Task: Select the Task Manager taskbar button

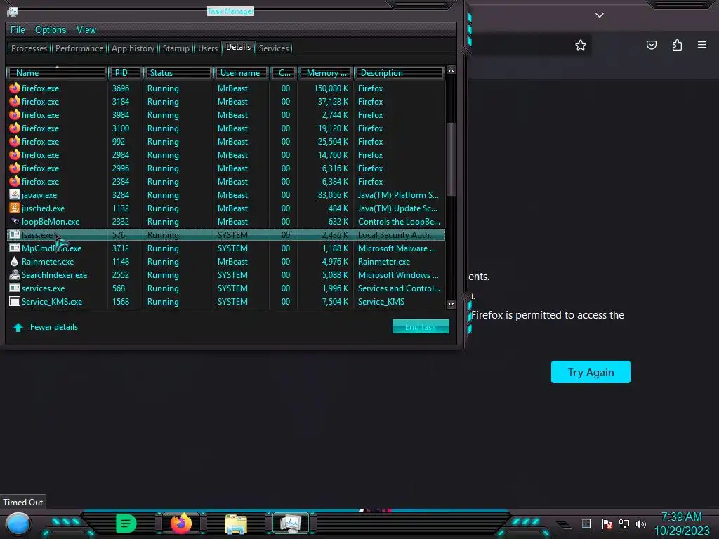Action: (x=291, y=524)
